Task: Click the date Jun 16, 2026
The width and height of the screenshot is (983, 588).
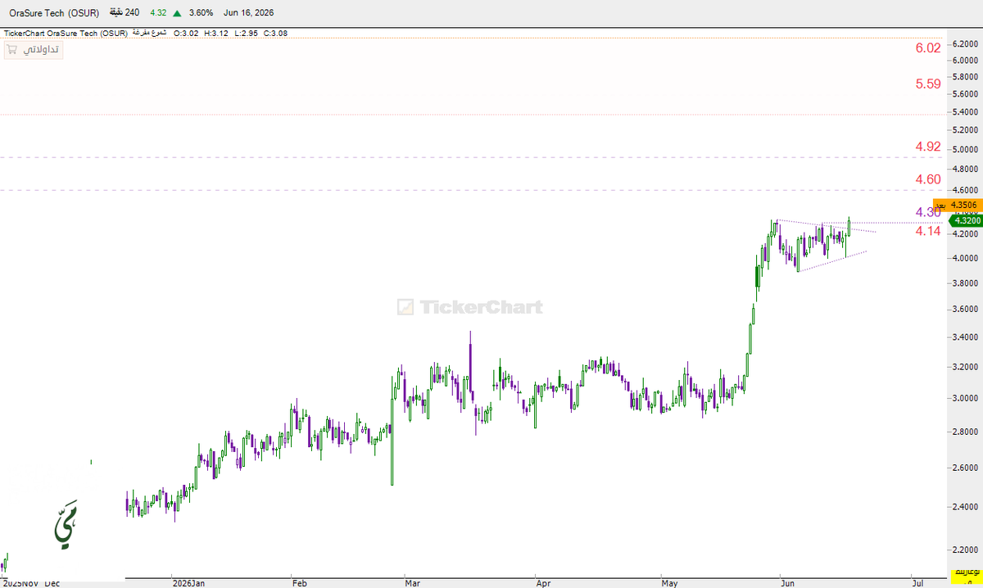Action: 248,13
